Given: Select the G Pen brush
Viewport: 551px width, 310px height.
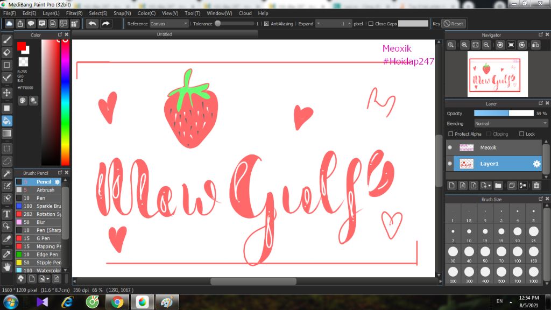Looking at the screenshot, I should (42, 238).
